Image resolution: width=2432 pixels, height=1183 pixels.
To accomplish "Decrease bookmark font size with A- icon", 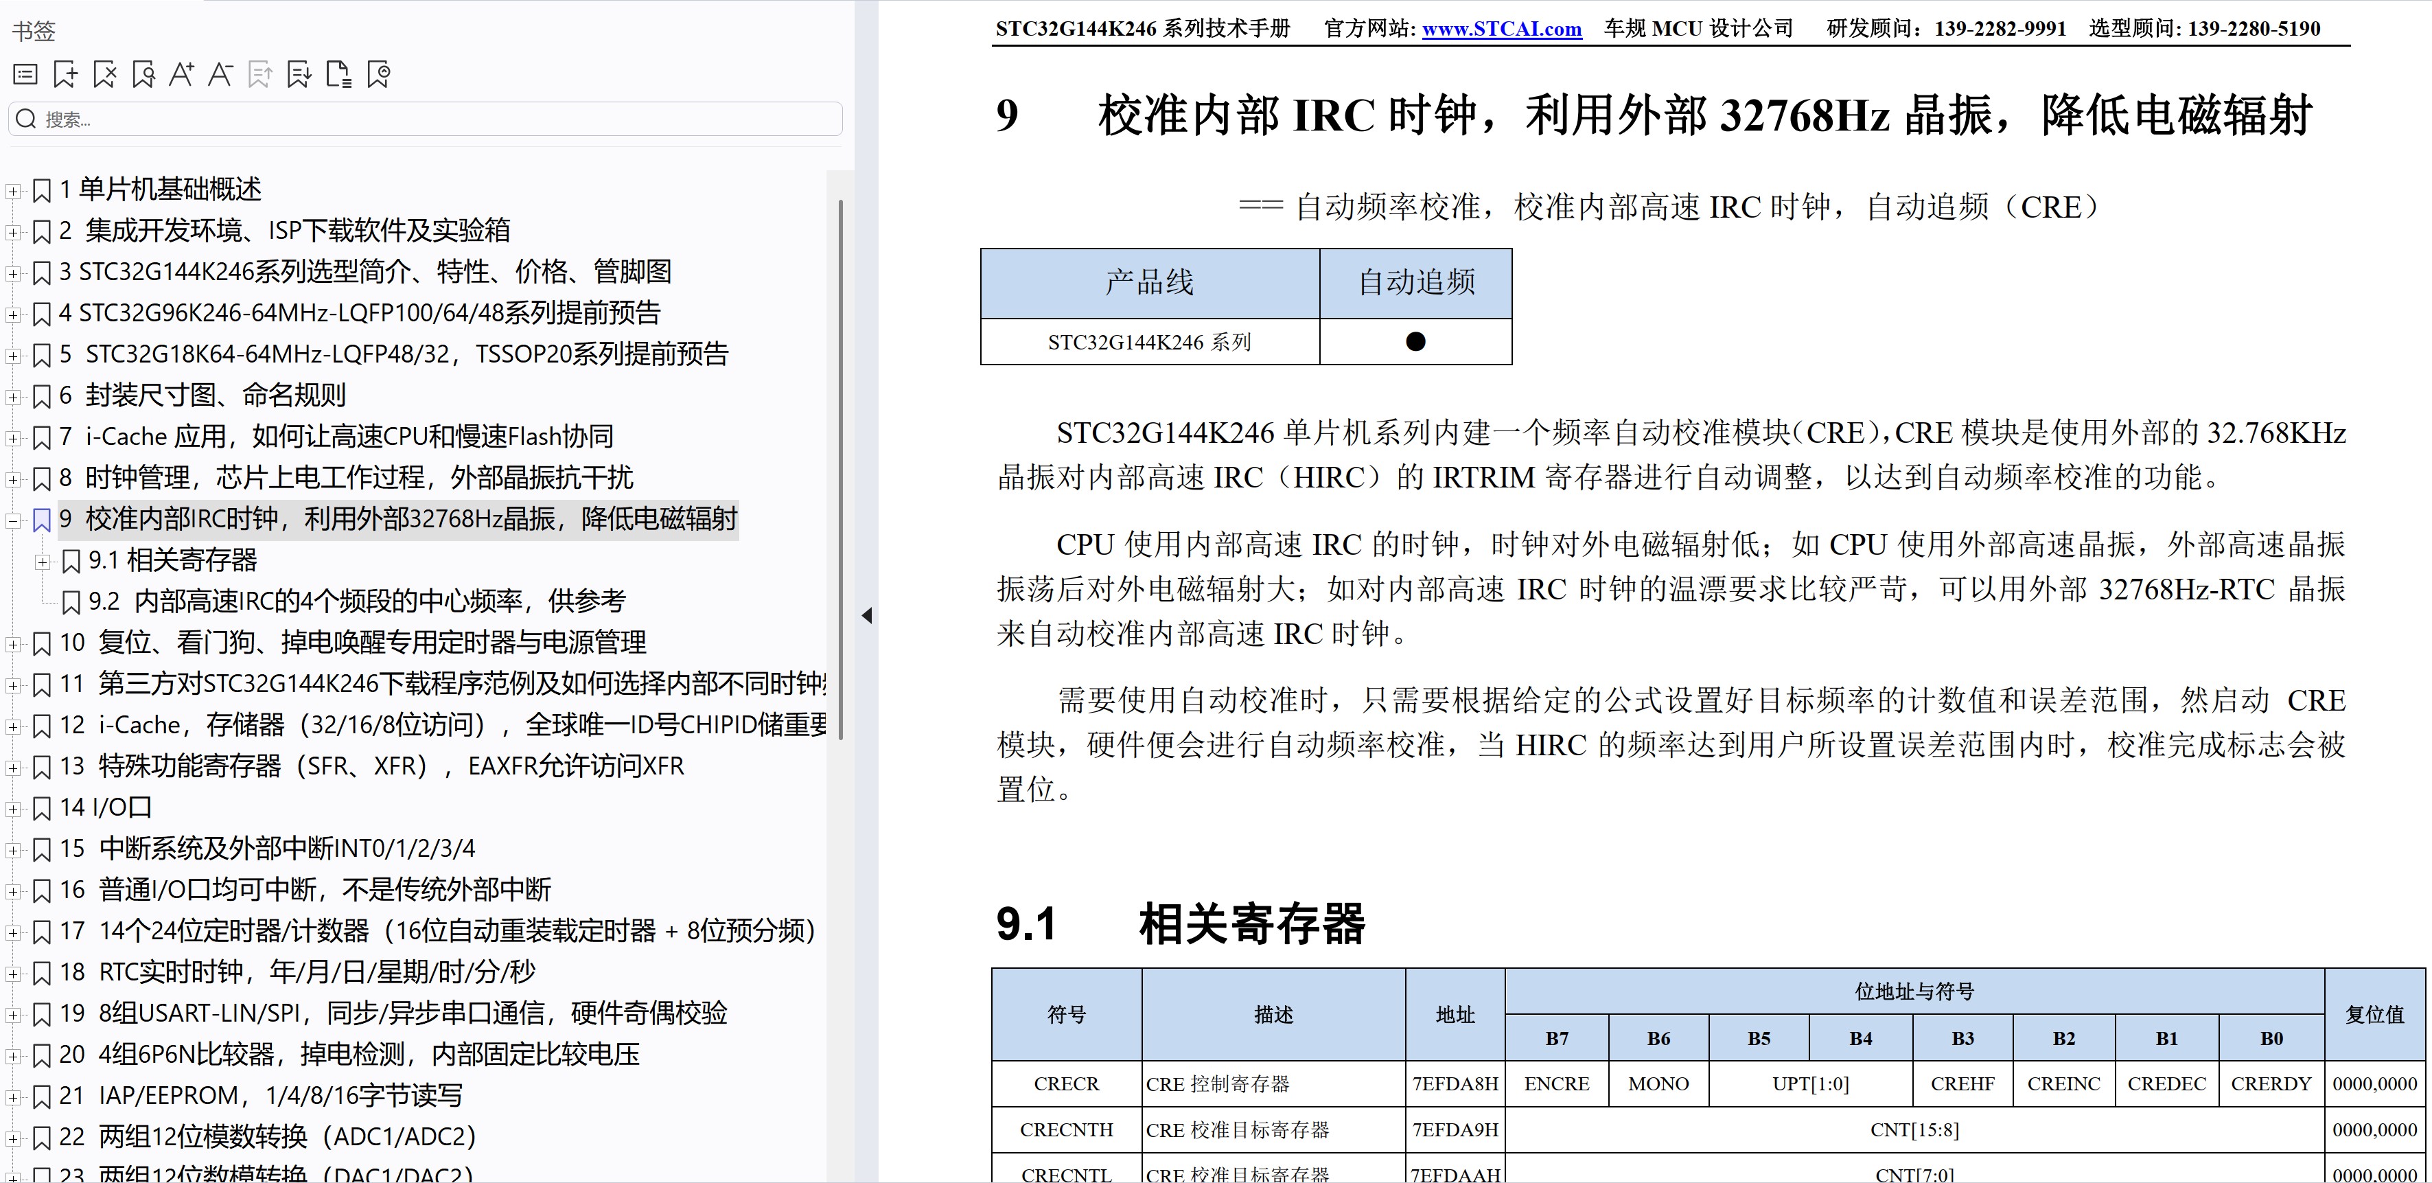I will [220, 73].
